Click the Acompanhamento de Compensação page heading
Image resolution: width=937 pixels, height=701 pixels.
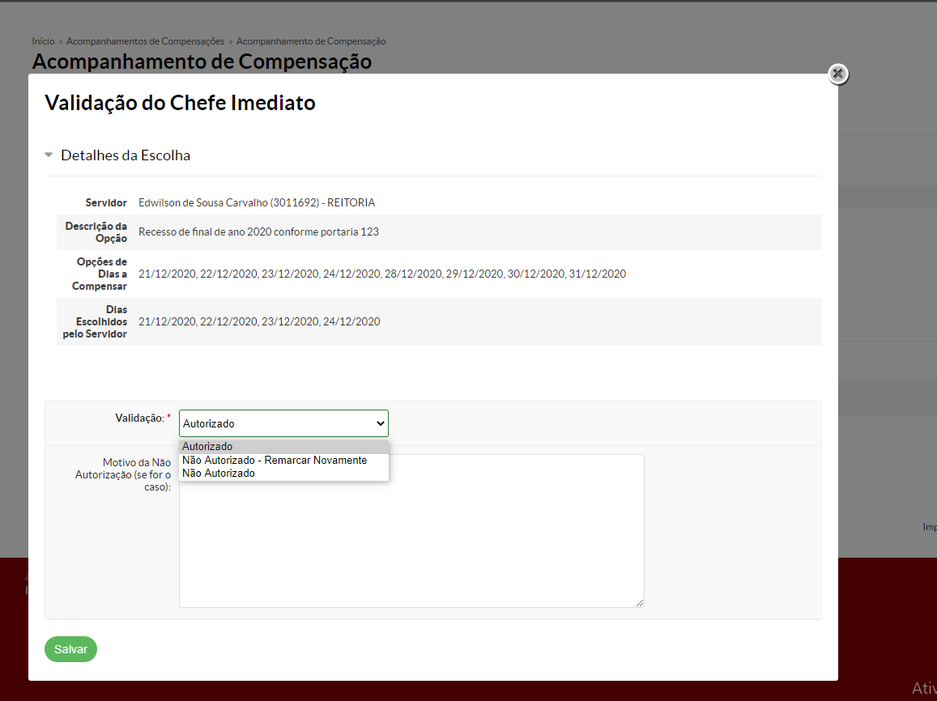[202, 62]
